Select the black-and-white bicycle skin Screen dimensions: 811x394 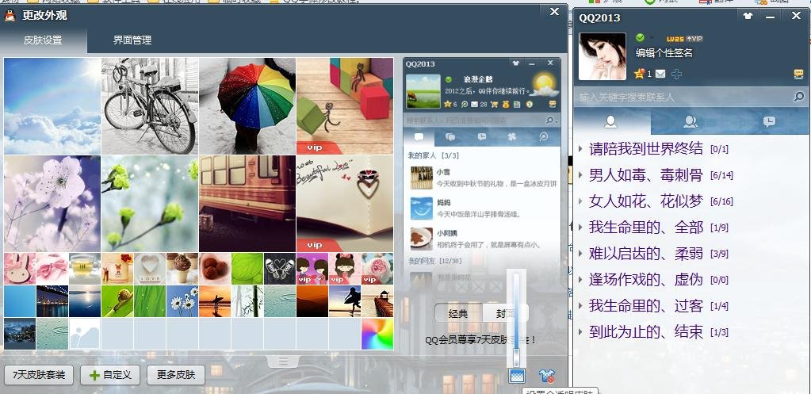(150, 106)
